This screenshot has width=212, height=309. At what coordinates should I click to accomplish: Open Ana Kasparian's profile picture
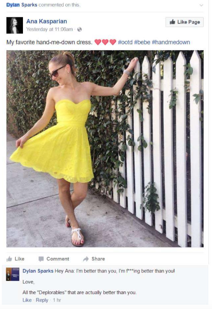(15, 25)
